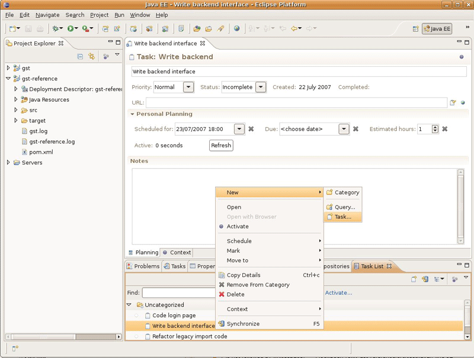Click the Java EE perspective button
The width and height of the screenshot is (474, 358).
[437, 28]
